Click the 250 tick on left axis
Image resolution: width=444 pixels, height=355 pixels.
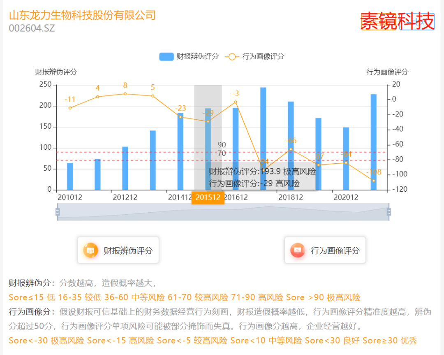pos(45,84)
